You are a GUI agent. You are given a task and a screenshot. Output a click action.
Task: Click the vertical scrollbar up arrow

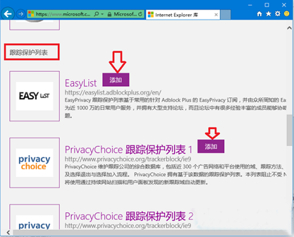coord(289,28)
